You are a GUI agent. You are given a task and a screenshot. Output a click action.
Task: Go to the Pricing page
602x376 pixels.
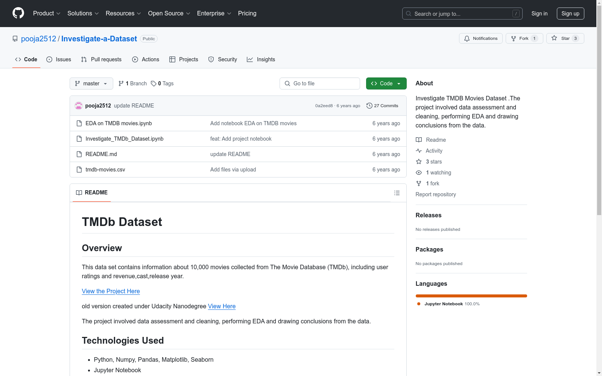point(247,14)
